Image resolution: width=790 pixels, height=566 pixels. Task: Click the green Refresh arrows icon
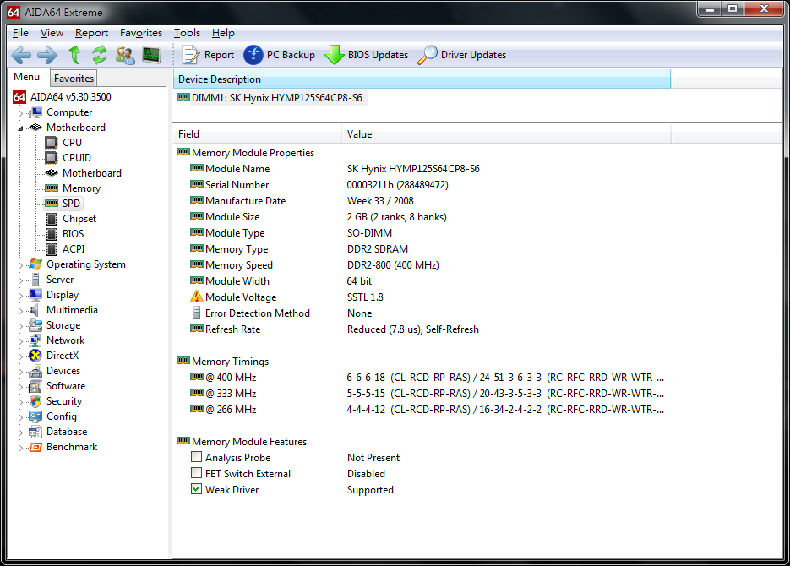[99, 54]
